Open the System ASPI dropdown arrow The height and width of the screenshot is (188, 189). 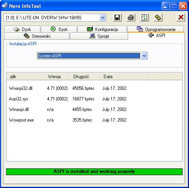coord(144,55)
